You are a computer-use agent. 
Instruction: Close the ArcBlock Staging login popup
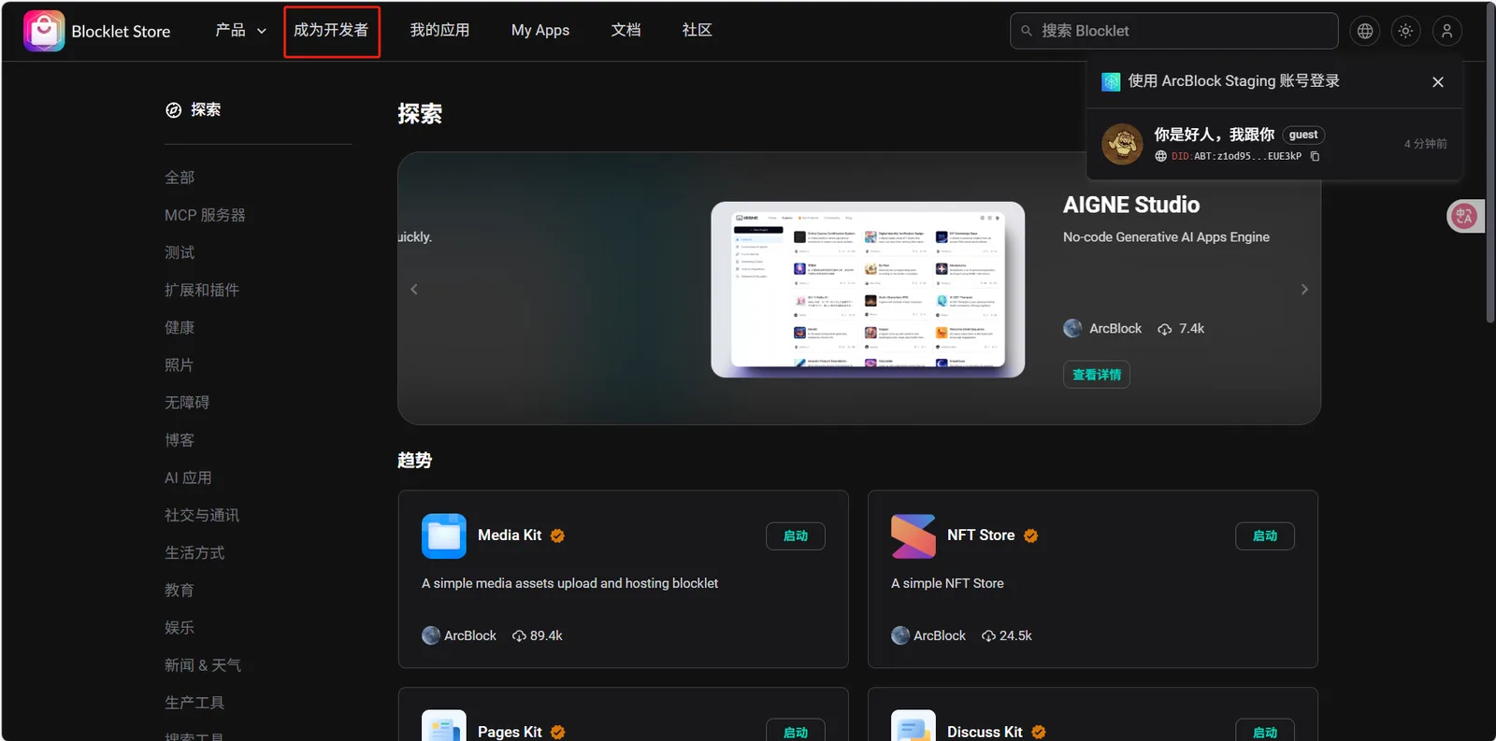[x=1438, y=82]
